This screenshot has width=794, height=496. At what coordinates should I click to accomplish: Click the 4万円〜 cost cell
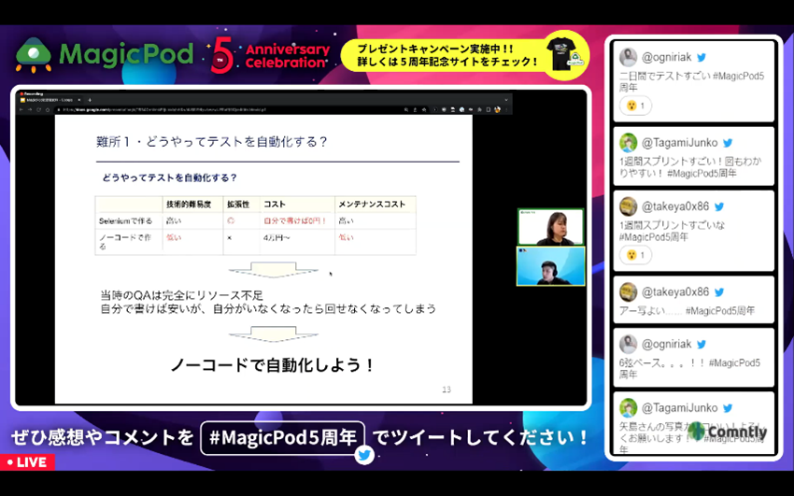click(x=276, y=237)
